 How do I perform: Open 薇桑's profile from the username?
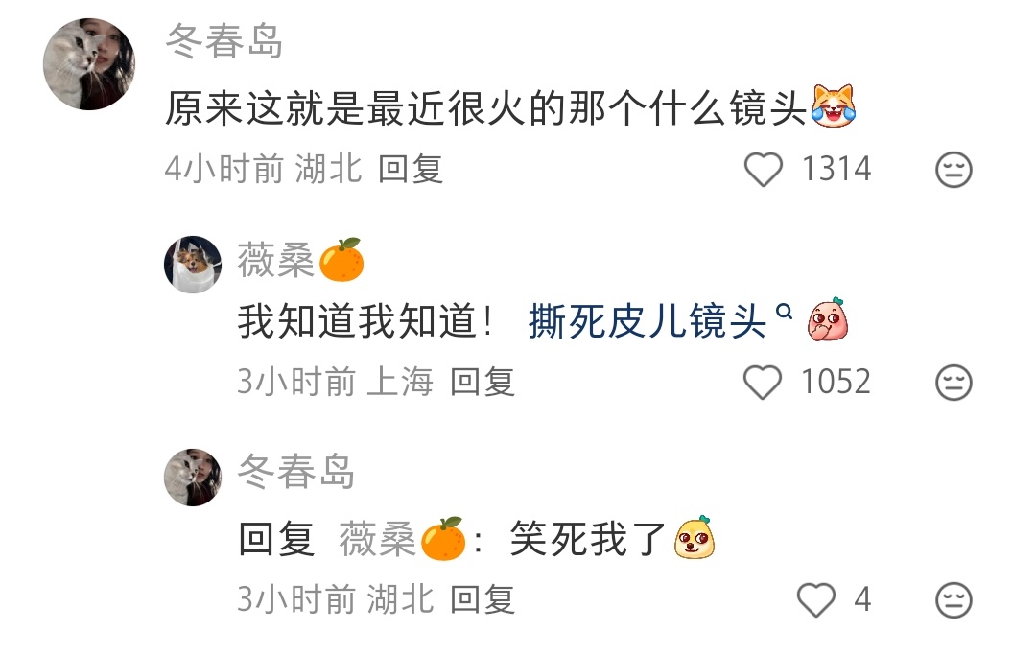(x=275, y=260)
